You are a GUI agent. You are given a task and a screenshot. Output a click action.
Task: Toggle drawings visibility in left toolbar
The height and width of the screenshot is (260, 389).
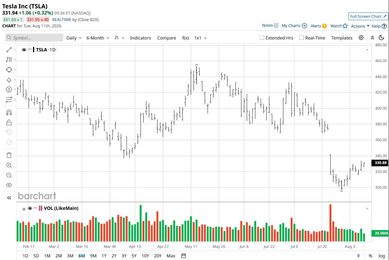tap(9, 185)
